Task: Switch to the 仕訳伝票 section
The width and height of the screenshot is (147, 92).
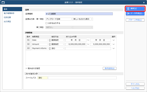Action: point(7,17)
